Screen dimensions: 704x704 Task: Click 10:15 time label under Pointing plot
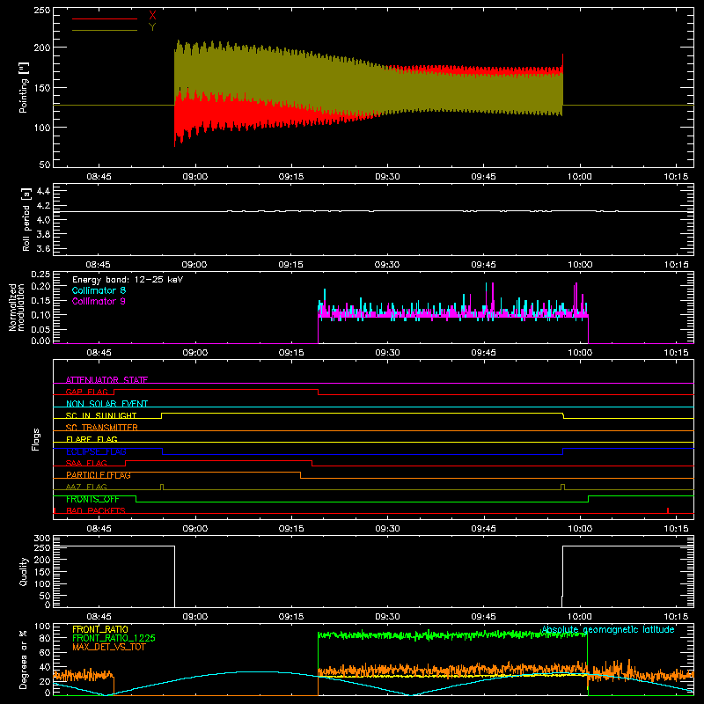click(676, 177)
